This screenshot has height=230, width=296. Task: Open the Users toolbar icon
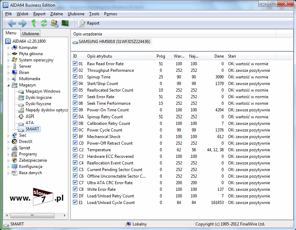(x=54, y=23)
